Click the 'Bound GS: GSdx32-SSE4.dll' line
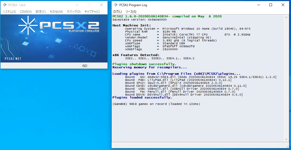291x150 pixels. point(201,77)
